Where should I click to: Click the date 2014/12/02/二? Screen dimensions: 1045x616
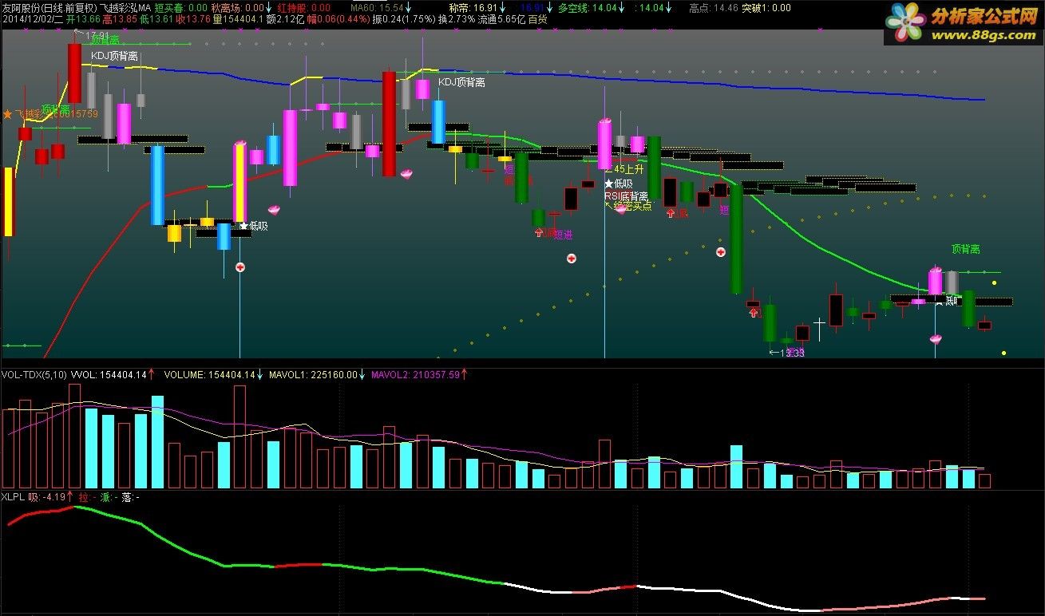pos(32,18)
